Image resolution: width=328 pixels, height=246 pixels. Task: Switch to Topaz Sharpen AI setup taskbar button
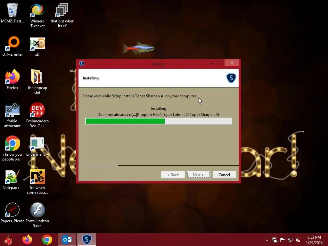(x=87, y=240)
